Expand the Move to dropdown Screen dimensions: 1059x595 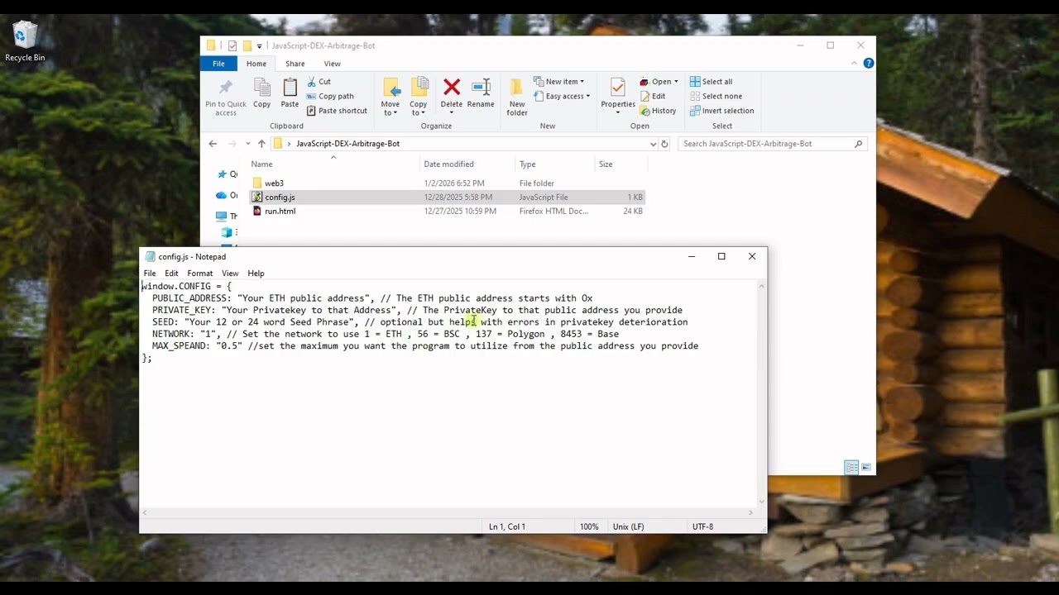click(390, 108)
